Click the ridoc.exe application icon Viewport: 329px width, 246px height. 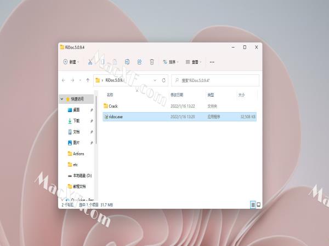click(106, 117)
